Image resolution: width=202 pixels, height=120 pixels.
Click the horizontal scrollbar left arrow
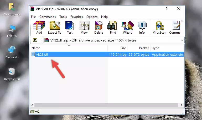coord(32,105)
